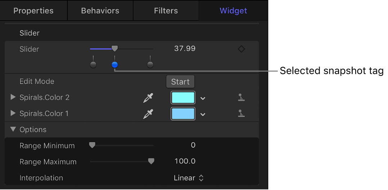Screen dimensions: 388x190
Task: Click the Slider keyframe diamond icon
Action: 242,49
